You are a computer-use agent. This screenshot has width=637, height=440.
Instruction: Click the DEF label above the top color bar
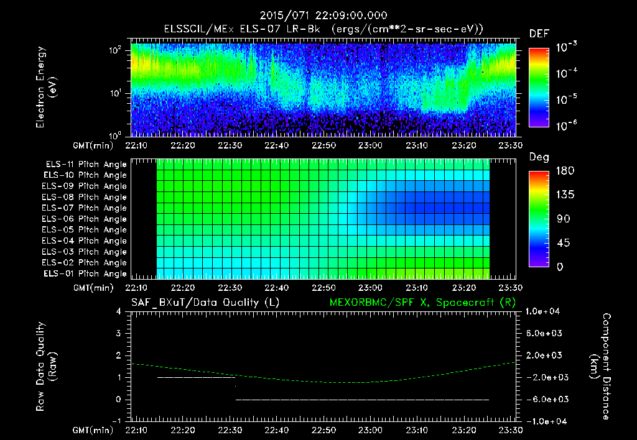coord(539,34)
